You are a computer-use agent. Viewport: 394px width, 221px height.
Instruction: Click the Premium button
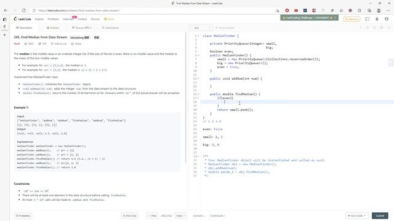(352, 19)
